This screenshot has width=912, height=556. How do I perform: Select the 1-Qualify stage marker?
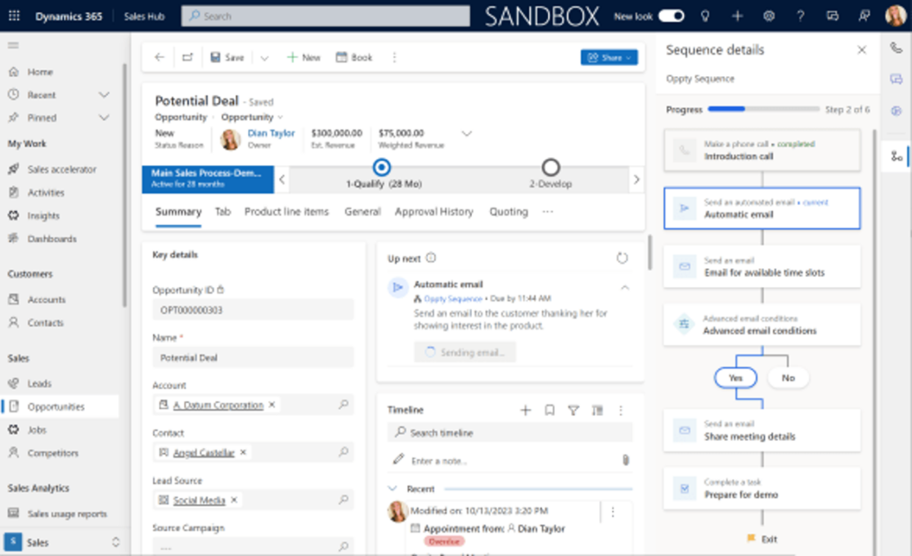tap(381, 168)
